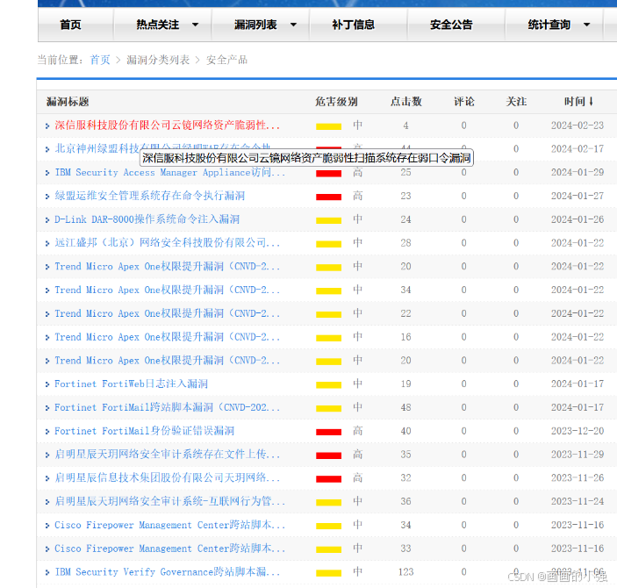Click bullet arrow beside IBM Security Verify row

click(x=47, y=572)
